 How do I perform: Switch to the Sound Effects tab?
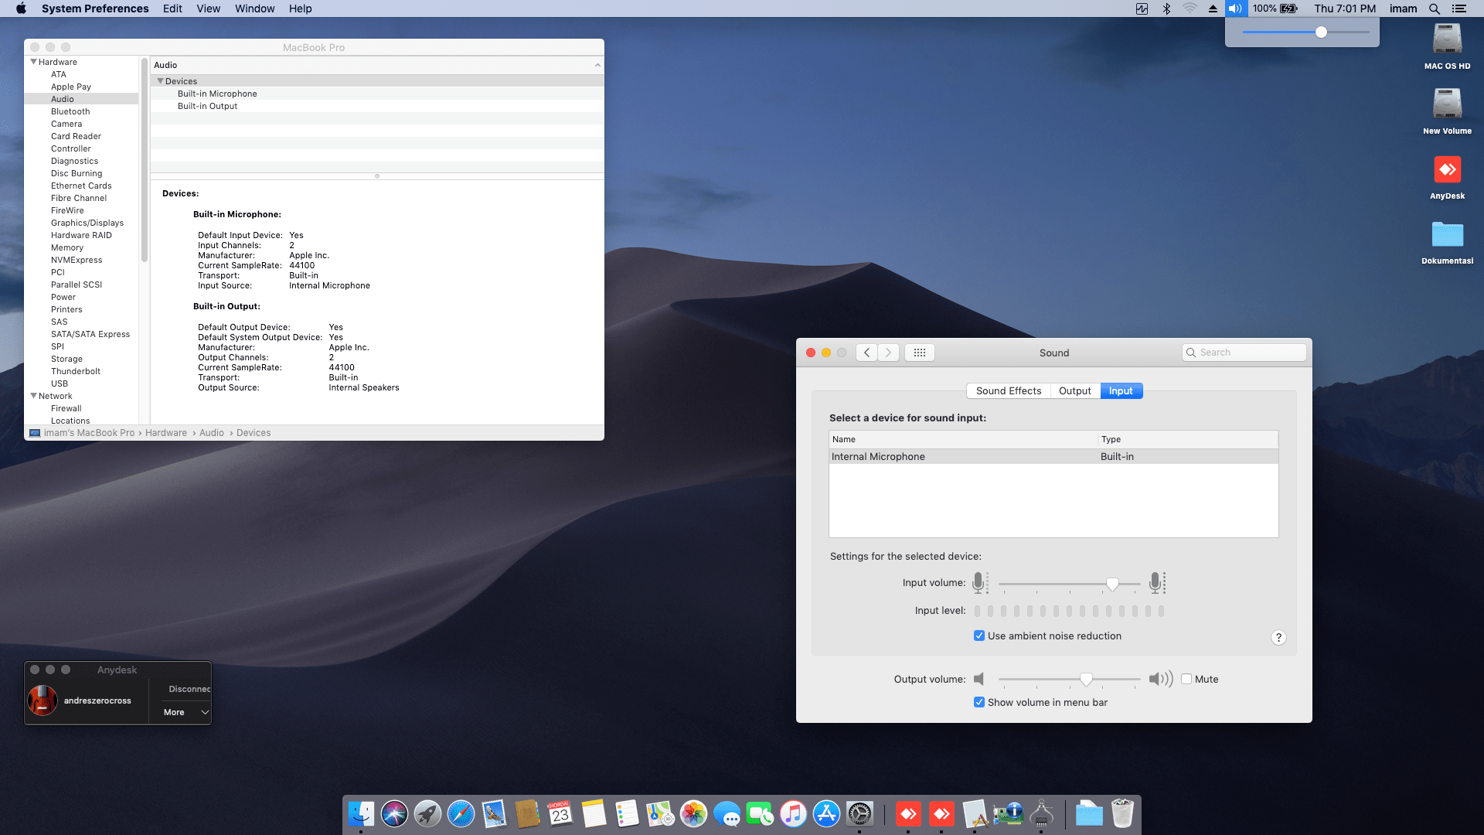point(1009,391)
